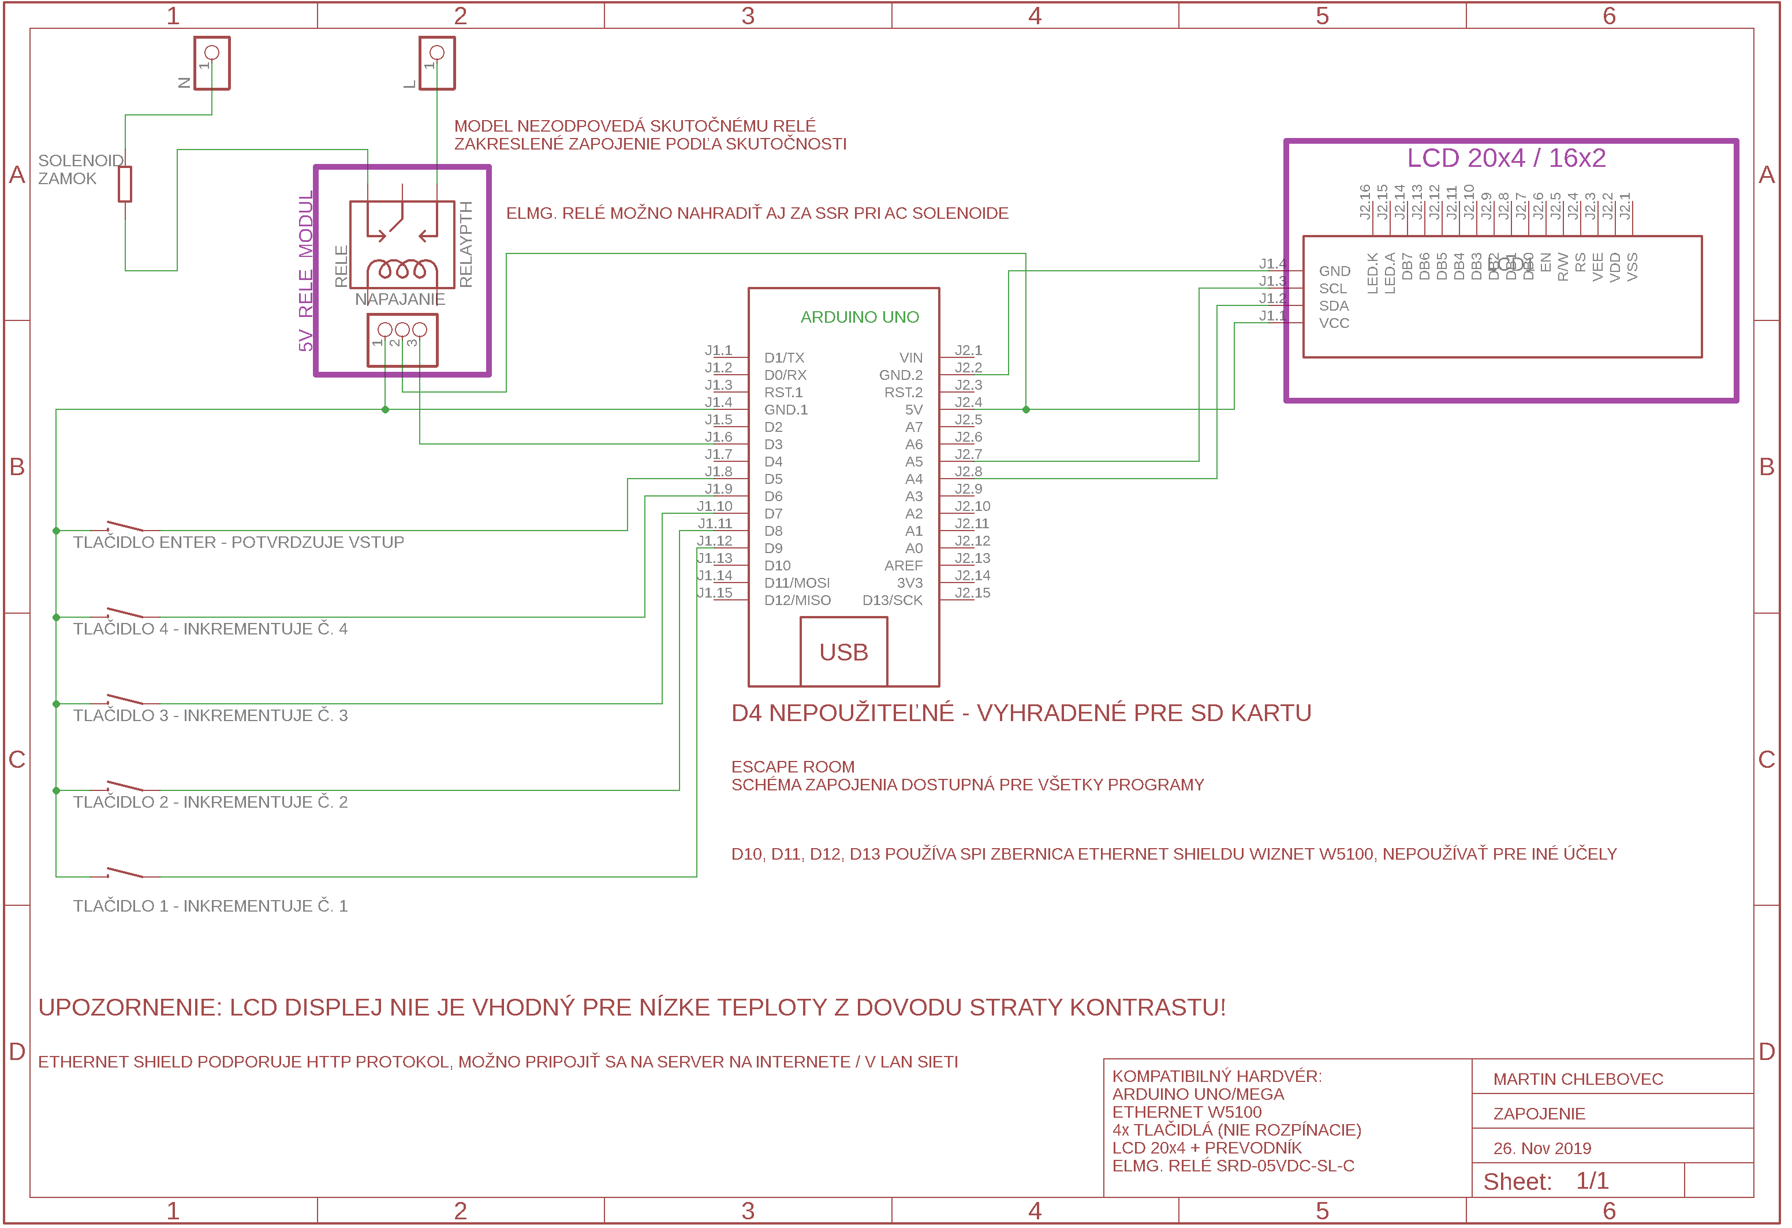Select the SOLENOID ZAMOK label

81,170
